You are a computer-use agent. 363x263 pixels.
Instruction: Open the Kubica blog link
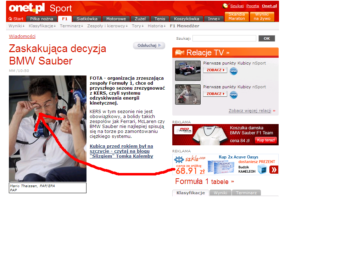(122, 151)
